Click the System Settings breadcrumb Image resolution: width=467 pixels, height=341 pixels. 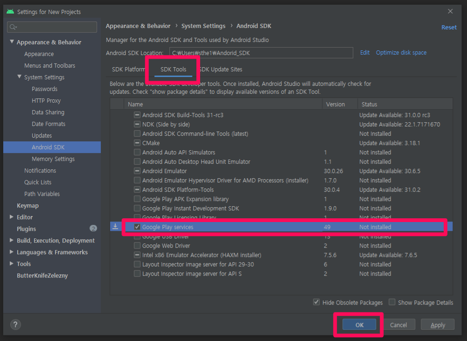203,26
